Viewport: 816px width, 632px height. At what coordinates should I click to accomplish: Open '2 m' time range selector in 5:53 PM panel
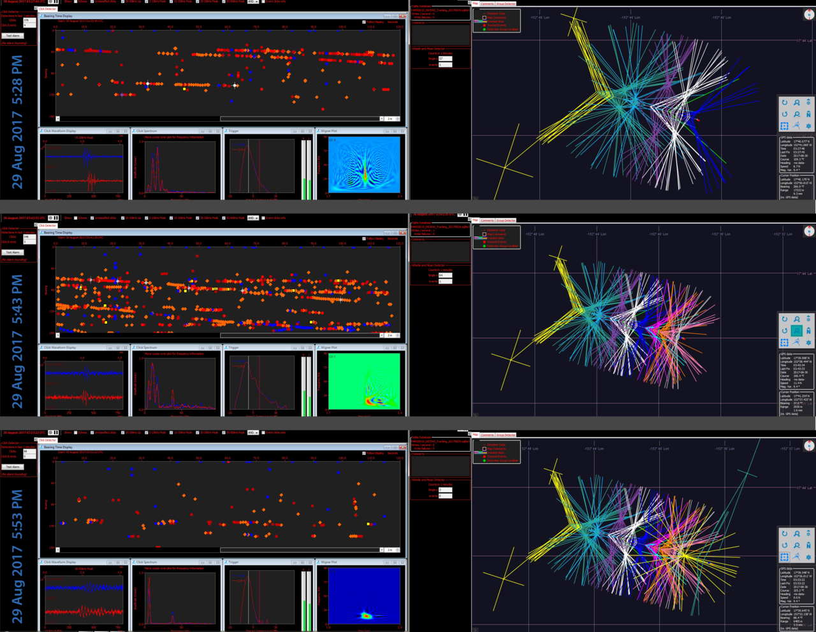[391, 550]
